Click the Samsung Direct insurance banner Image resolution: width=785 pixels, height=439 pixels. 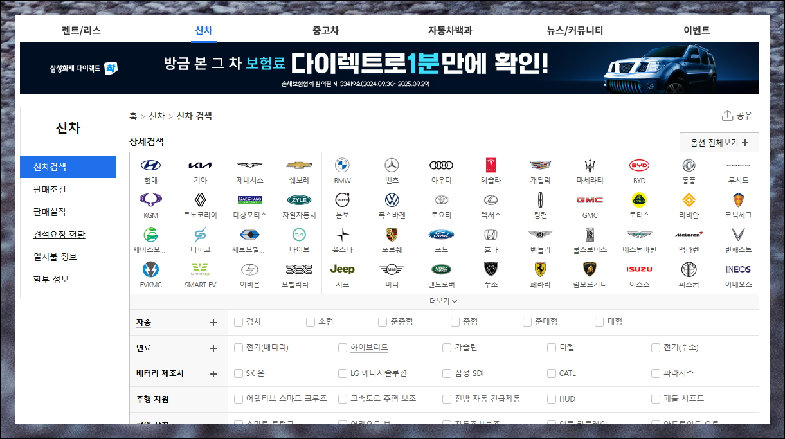pos(390,68)
